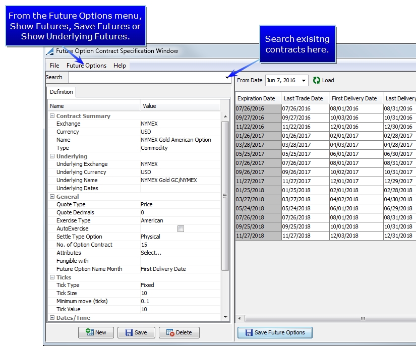
Task: Click the 'First Delivery Date' name month value
Action: pyautogui.click(x=163, y=269)
